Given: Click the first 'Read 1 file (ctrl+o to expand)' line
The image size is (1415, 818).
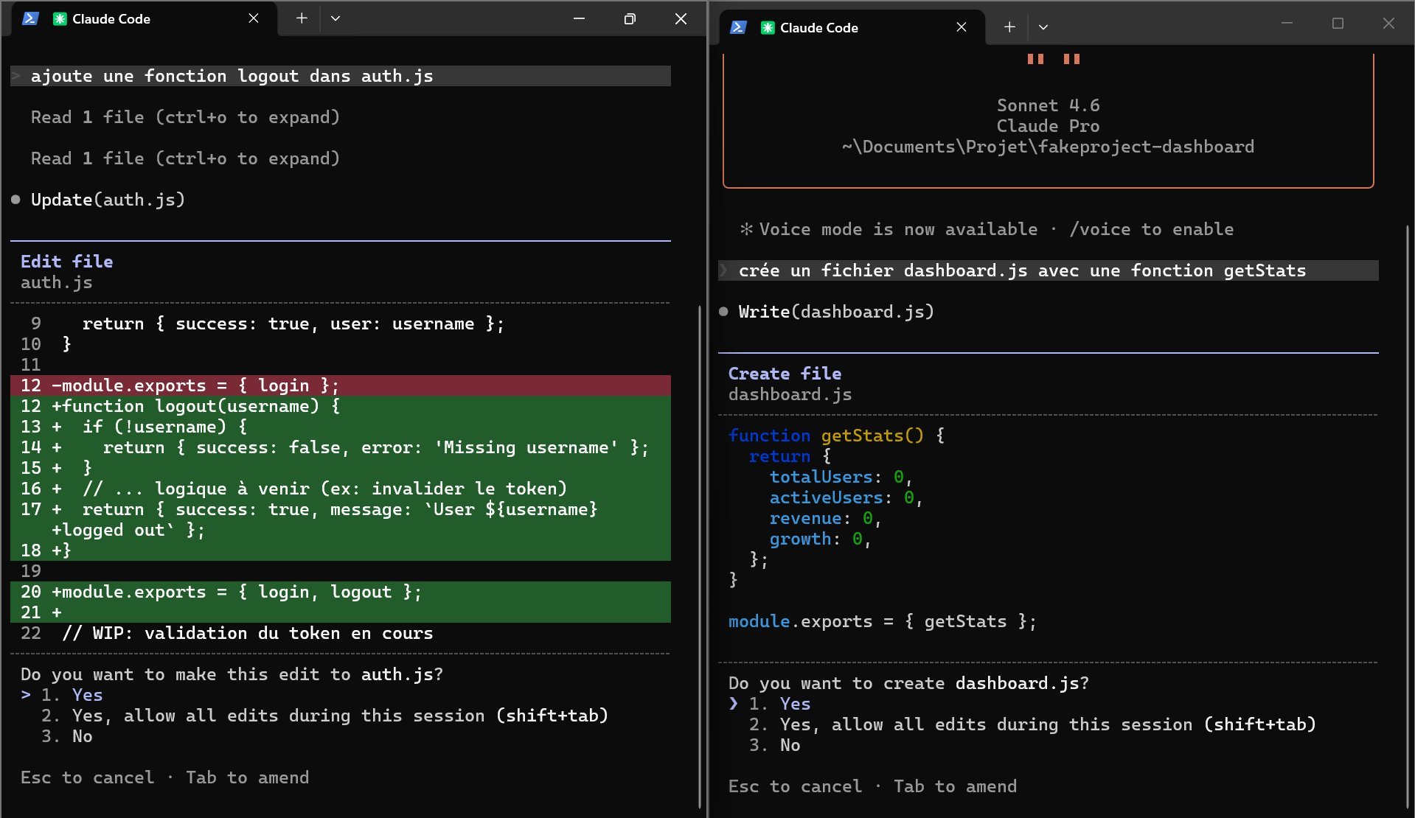Looking at the screenshot, I should click(x=185, y=117).
